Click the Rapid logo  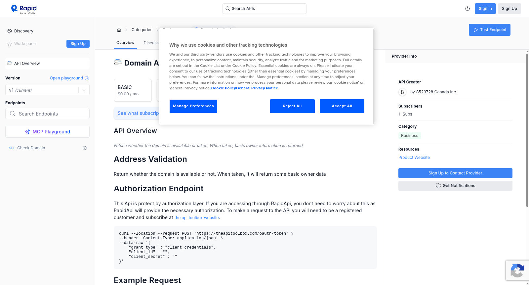pyautogui.click(x=24, y=9)
